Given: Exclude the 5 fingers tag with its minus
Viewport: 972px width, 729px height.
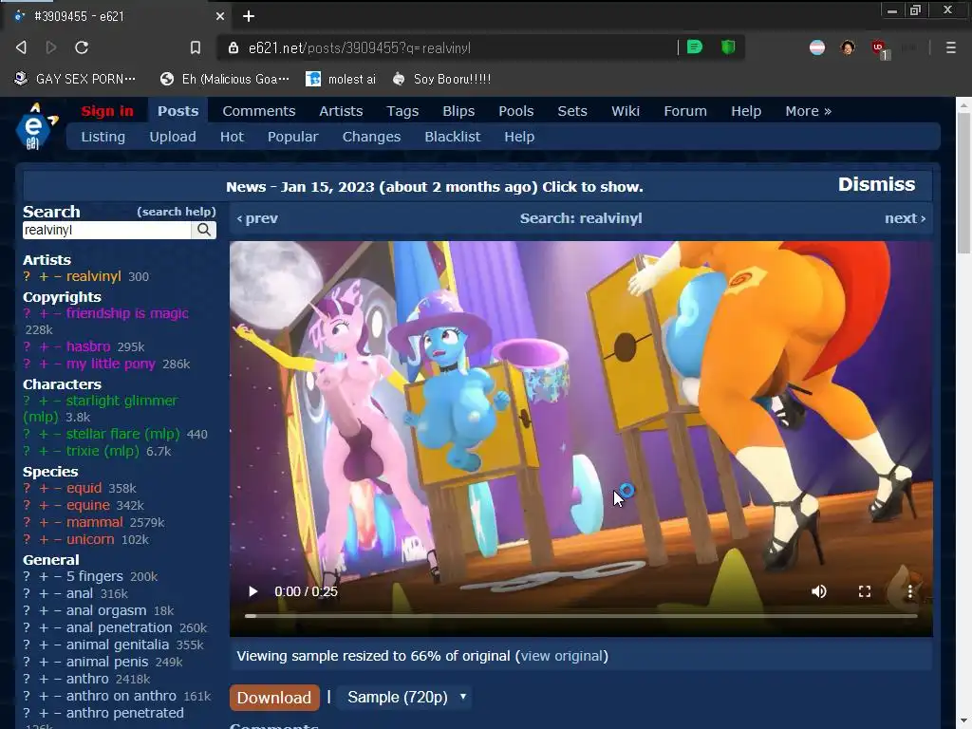Looking at the screenshot, I should click(x=58, y=576).
